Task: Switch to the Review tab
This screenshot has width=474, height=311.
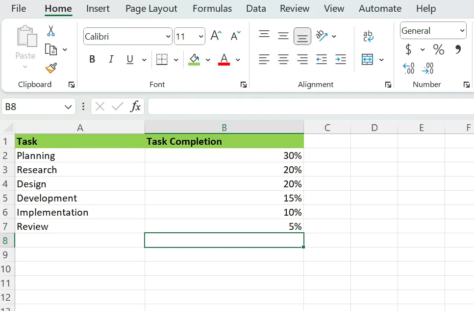Action: [x=295, y=8]
